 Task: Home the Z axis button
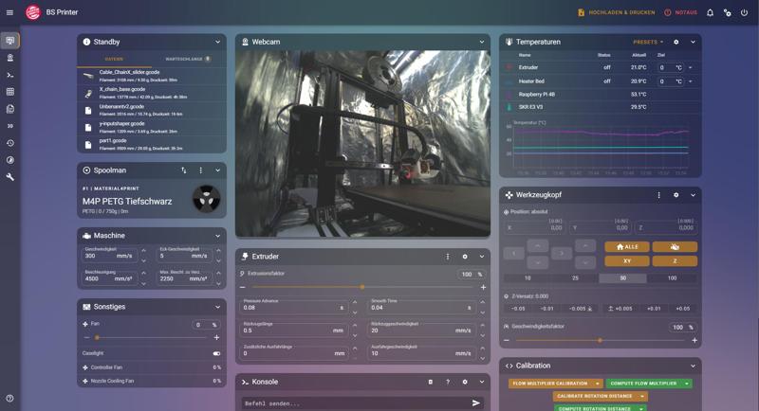(675, 260)
